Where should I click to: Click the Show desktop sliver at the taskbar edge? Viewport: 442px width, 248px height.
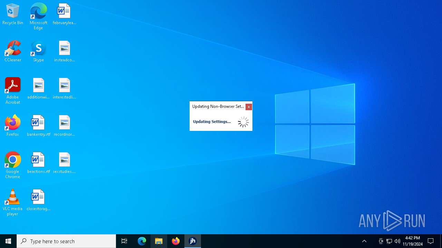(x=441, y=241)
